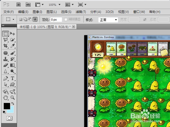
Task: Open the 帮助(H) menu
Action: (155, 12)
